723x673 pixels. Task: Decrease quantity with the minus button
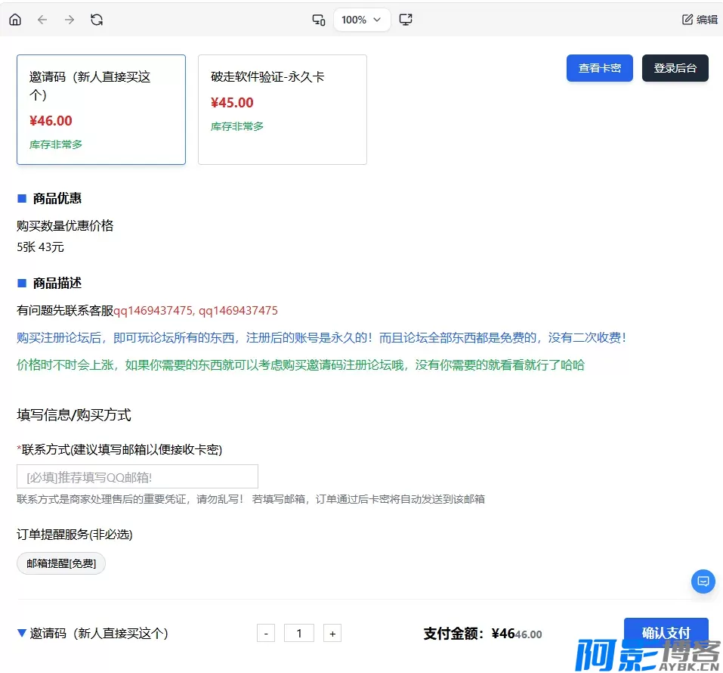click(x=266, y=634)
